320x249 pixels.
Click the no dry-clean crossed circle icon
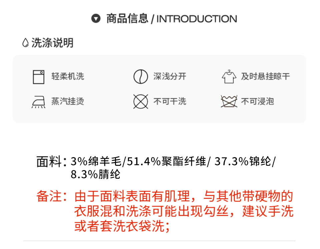141,102
